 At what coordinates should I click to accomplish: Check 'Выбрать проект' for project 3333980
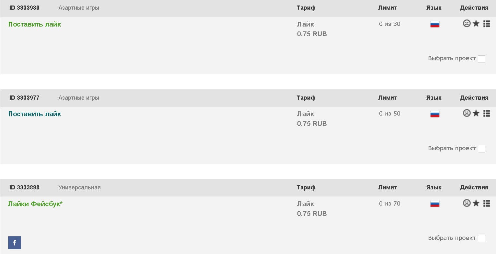coord(481,59)
